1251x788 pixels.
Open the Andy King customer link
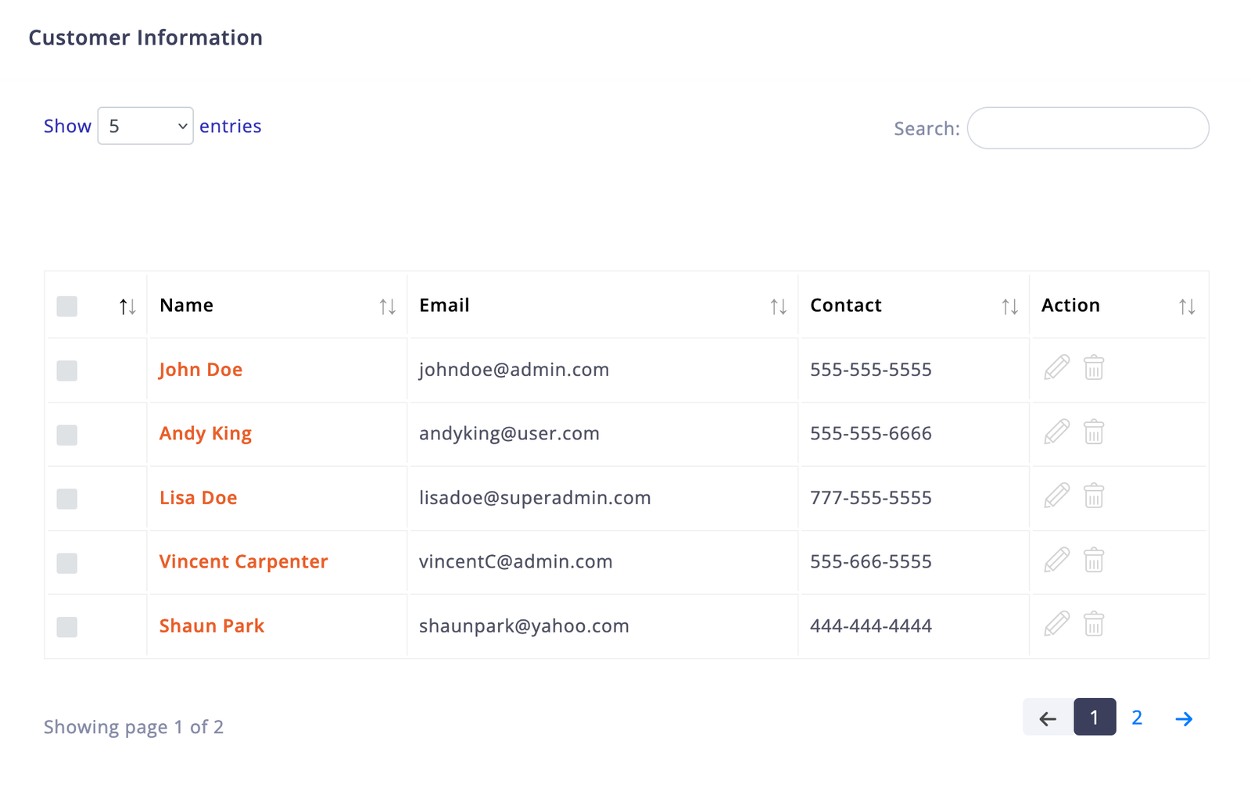[206, 433]
